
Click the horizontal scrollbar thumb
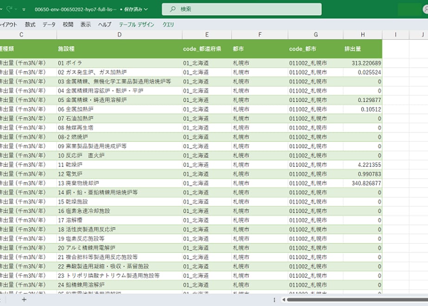[358, 300]
